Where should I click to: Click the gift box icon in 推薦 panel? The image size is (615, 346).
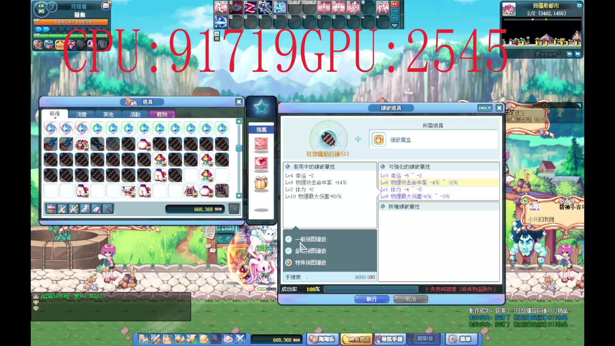261,183
